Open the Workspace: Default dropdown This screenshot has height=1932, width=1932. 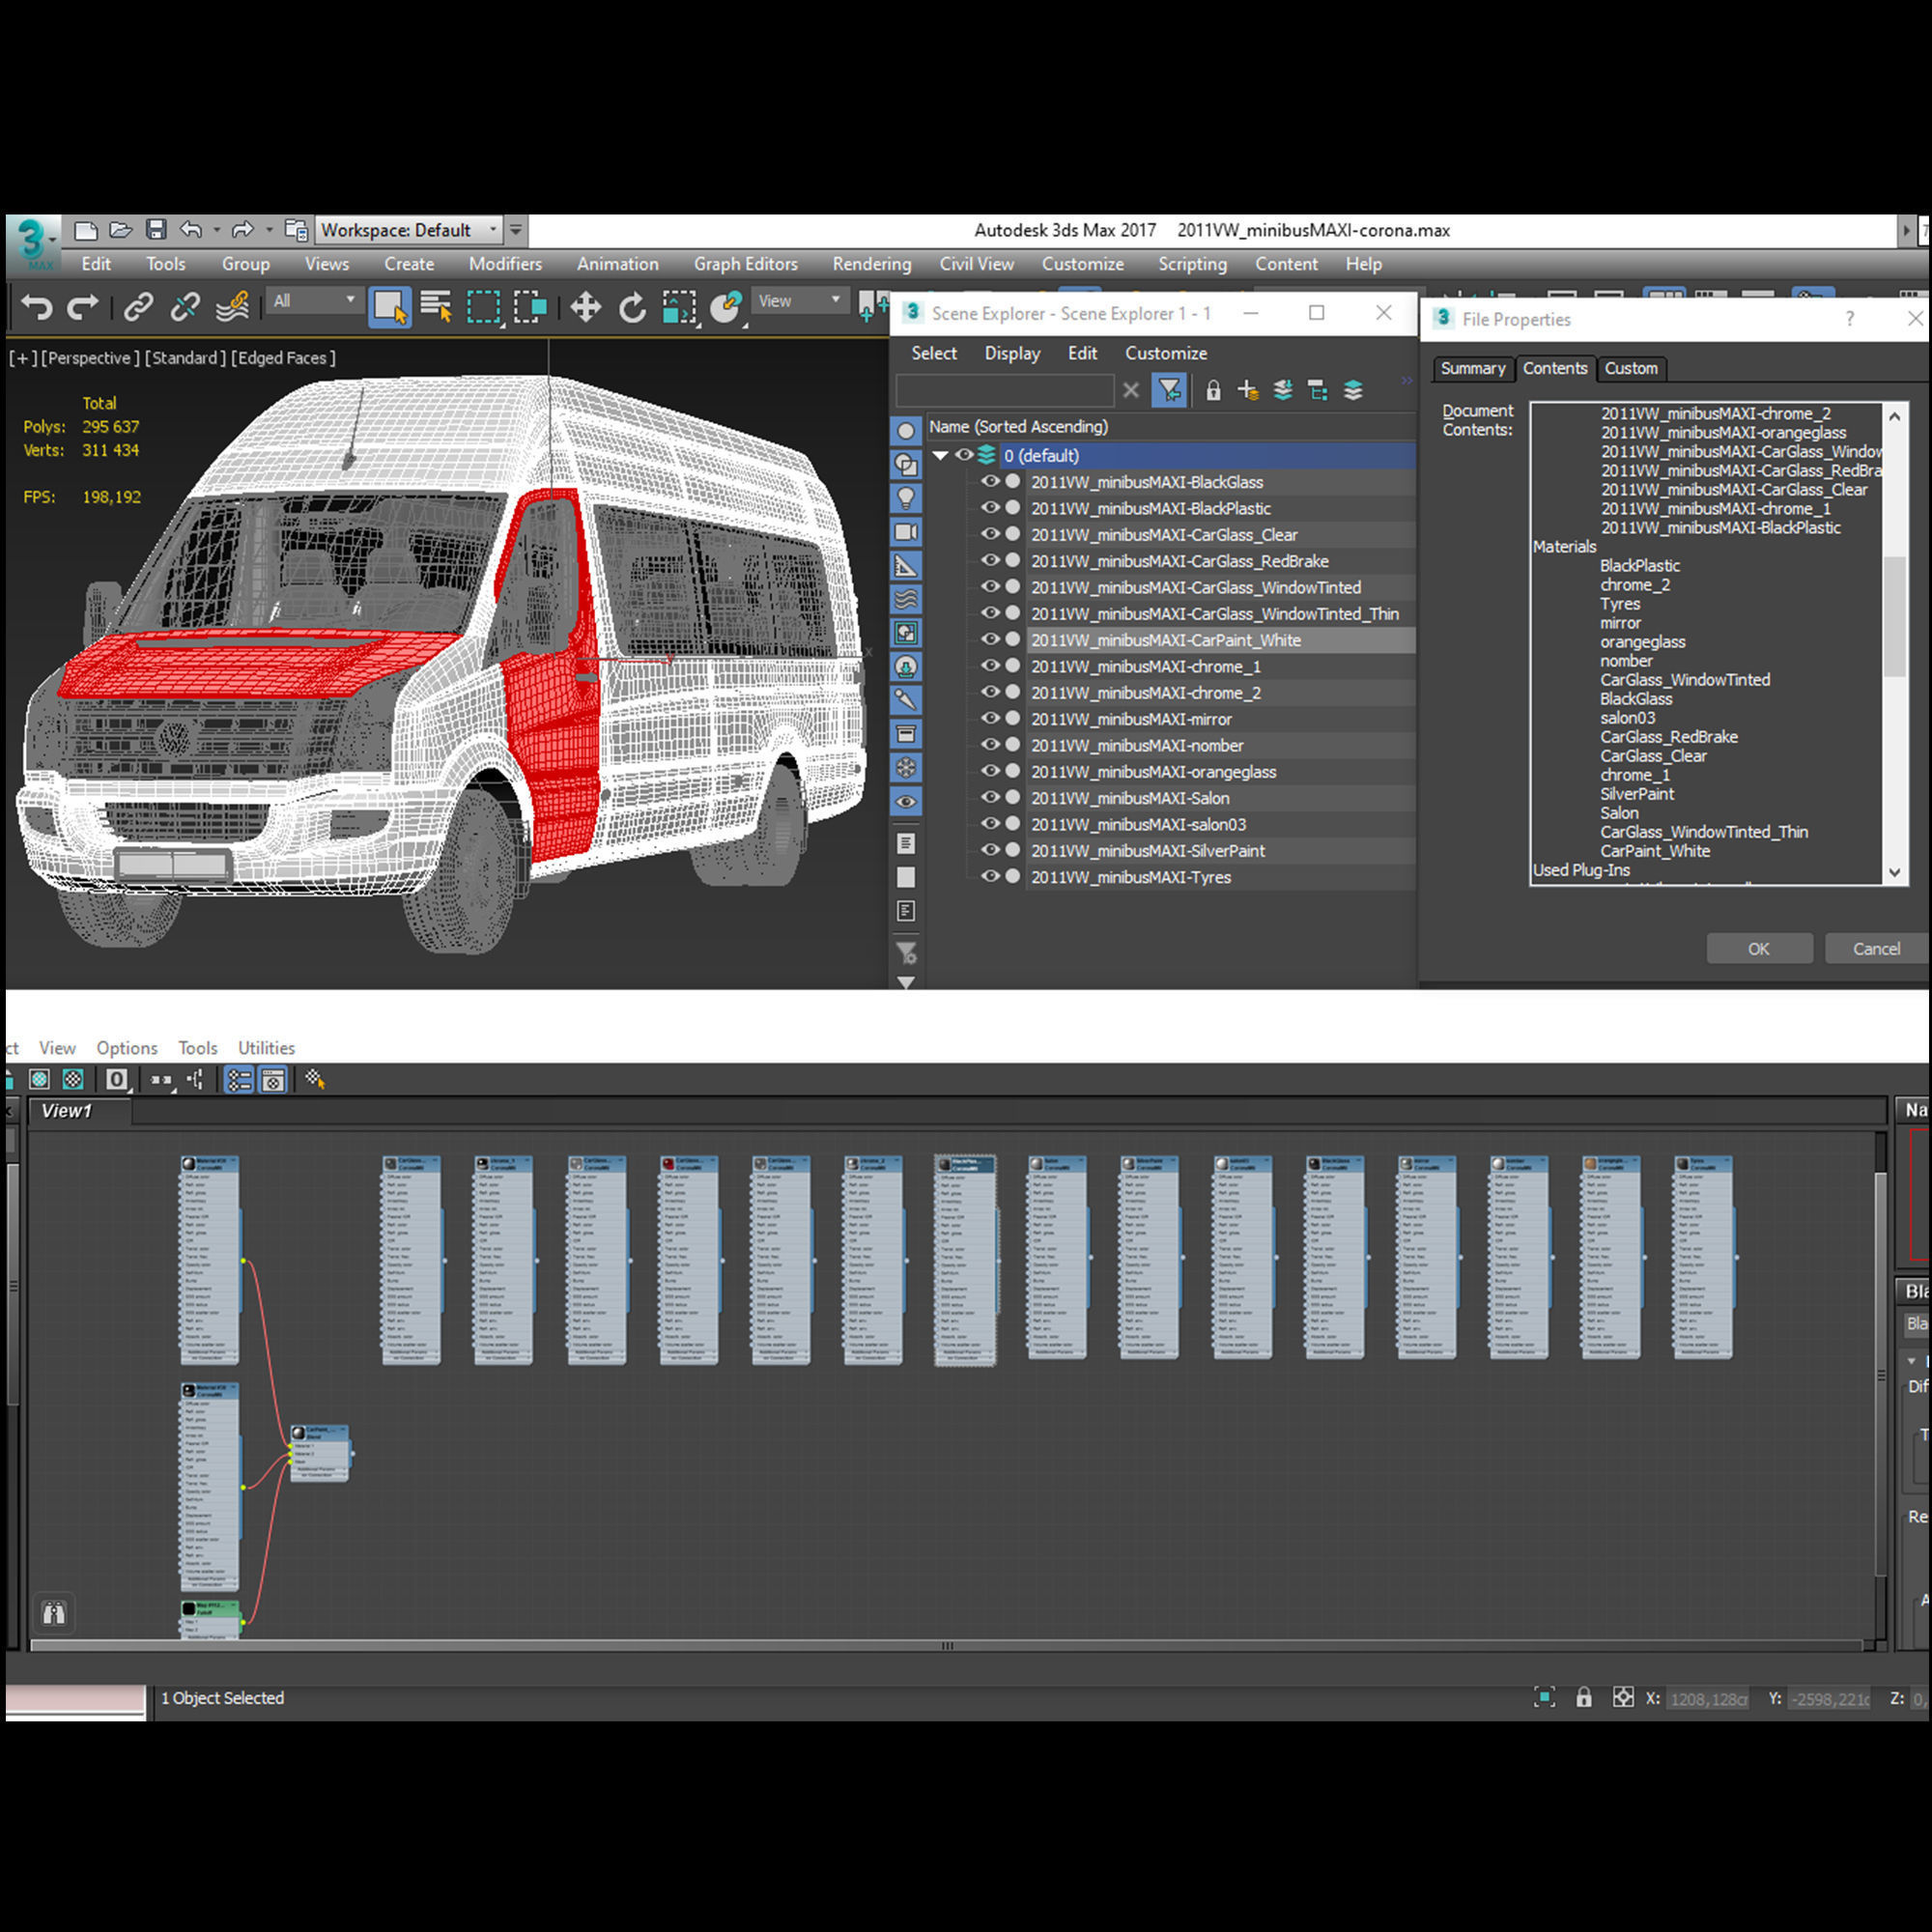pos(409,230)
